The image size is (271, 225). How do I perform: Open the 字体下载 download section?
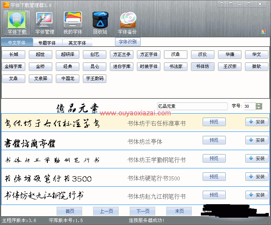coord(17,23)
